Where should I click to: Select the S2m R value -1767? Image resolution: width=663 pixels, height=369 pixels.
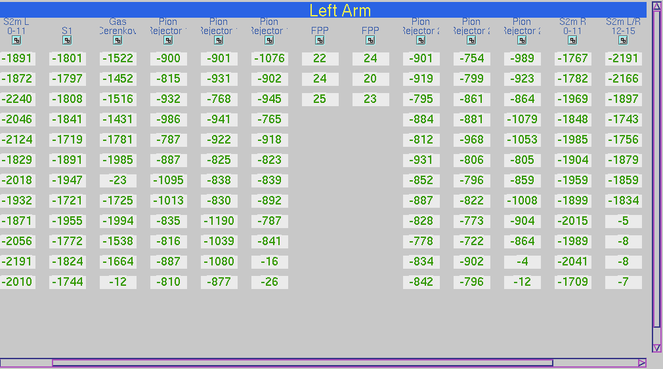(x=573, y=59)
